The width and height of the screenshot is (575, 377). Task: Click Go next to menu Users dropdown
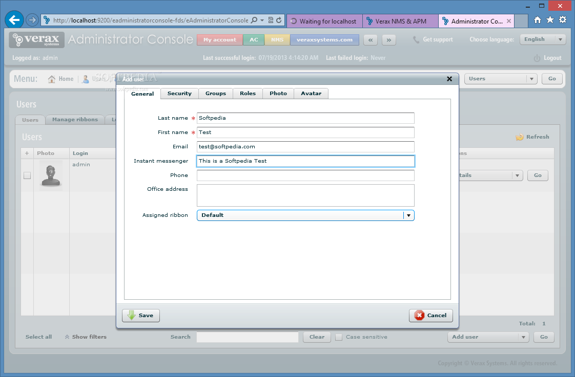click(x=552, y=79)
